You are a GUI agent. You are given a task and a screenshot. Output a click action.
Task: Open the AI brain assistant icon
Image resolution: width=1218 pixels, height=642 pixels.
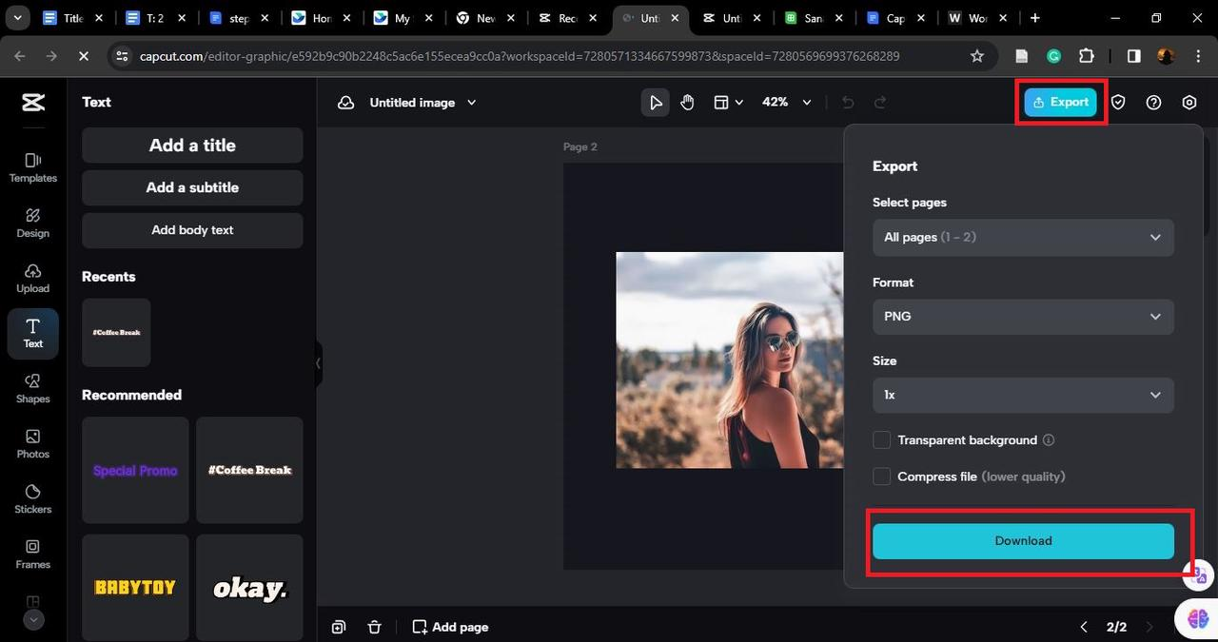tap(1197, 618)
